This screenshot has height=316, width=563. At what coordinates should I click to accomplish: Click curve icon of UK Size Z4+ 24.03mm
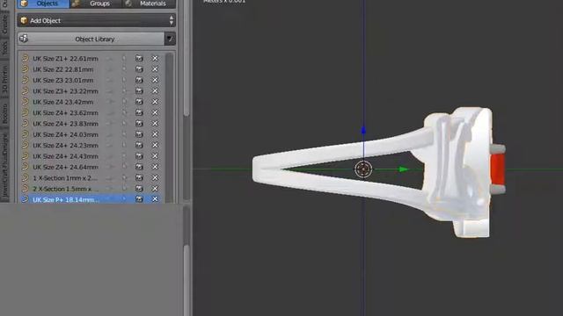point(25,134)
